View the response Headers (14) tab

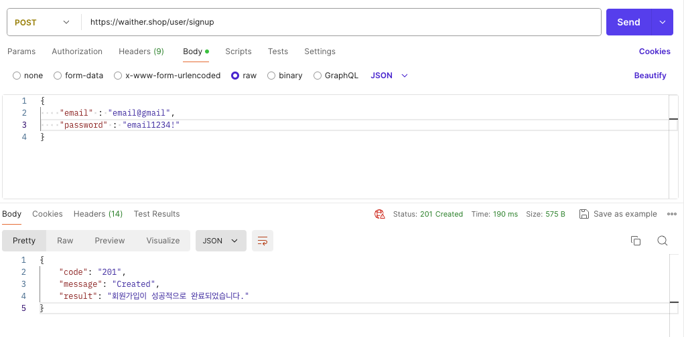[98, 214]
